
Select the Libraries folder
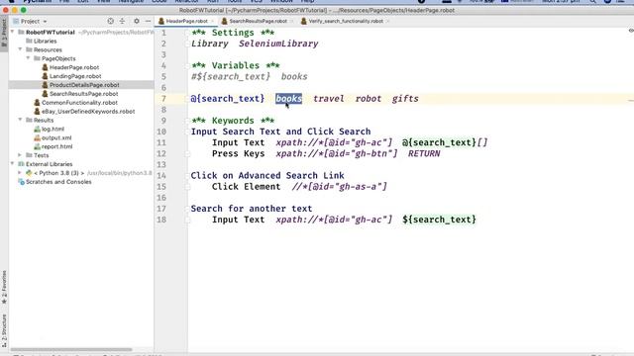tap(45, 42)
